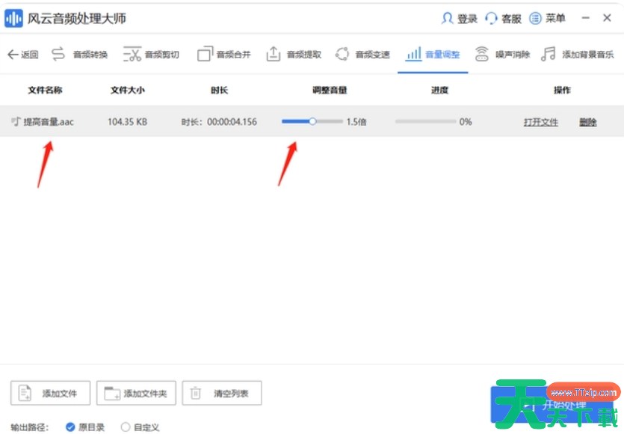This screenshot has width=624, height=434.
Task: Click the audio speed change icon
Action: pos(342,54)
